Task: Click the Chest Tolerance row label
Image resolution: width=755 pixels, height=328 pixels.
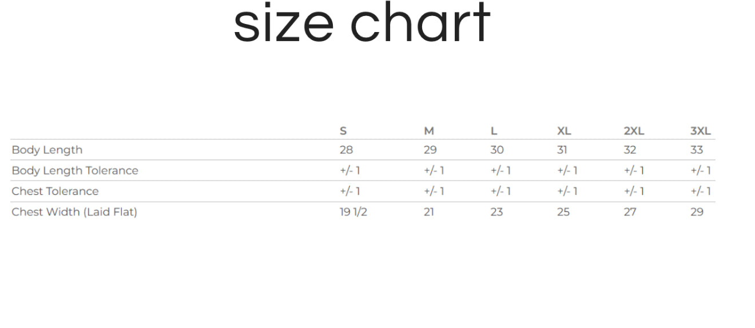Action: [x=55, y=191]
